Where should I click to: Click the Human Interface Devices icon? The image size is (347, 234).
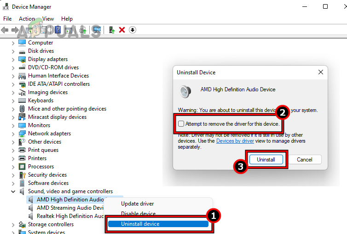point(22,76)
